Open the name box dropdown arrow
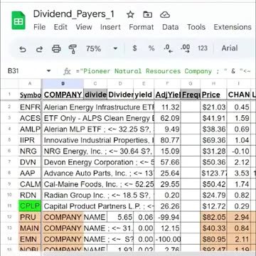The width and height of the screenshot is (256, 256). coord(48,71)
